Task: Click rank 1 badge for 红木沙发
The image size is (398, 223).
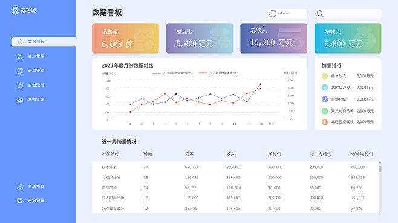Action: (x=325, y=76)
